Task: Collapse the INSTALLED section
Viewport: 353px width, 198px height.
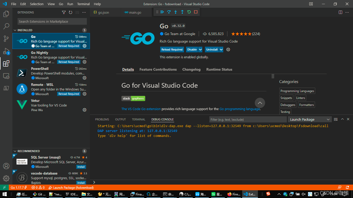Action: (x=15, y=30)
